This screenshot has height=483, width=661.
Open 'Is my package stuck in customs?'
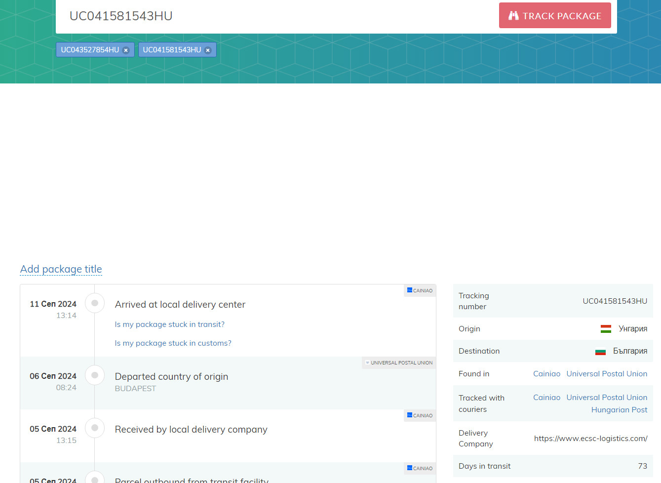[x=173, y=343]
